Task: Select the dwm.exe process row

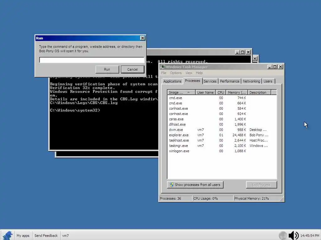Action: (222, 130)
